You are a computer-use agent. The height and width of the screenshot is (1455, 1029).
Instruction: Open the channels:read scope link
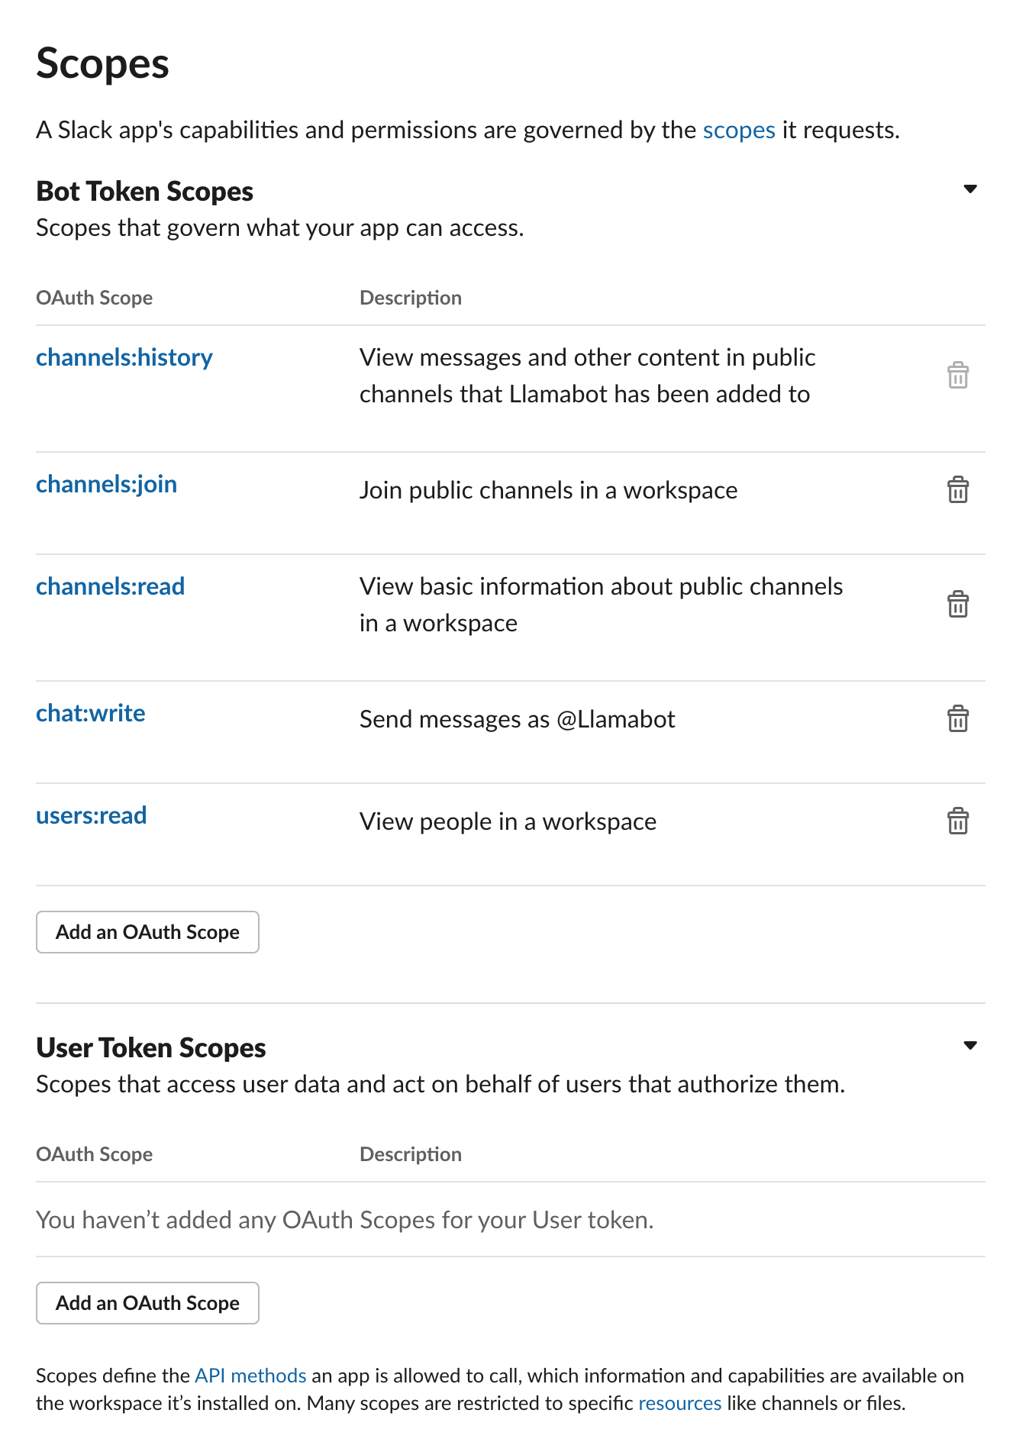pyautogui.click(x=111, y=586)
